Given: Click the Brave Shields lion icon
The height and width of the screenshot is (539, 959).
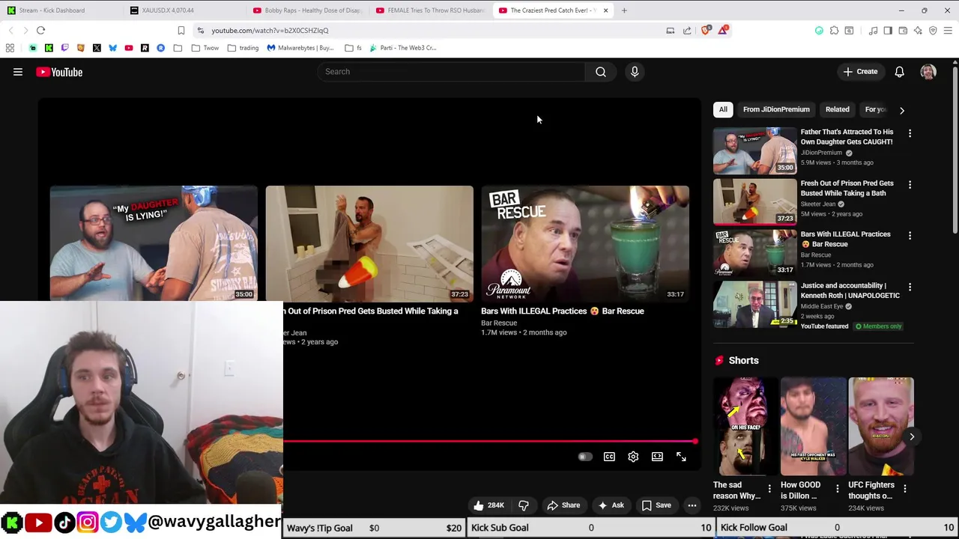Looking at the screenshot, I should click(x=706, y=31).
